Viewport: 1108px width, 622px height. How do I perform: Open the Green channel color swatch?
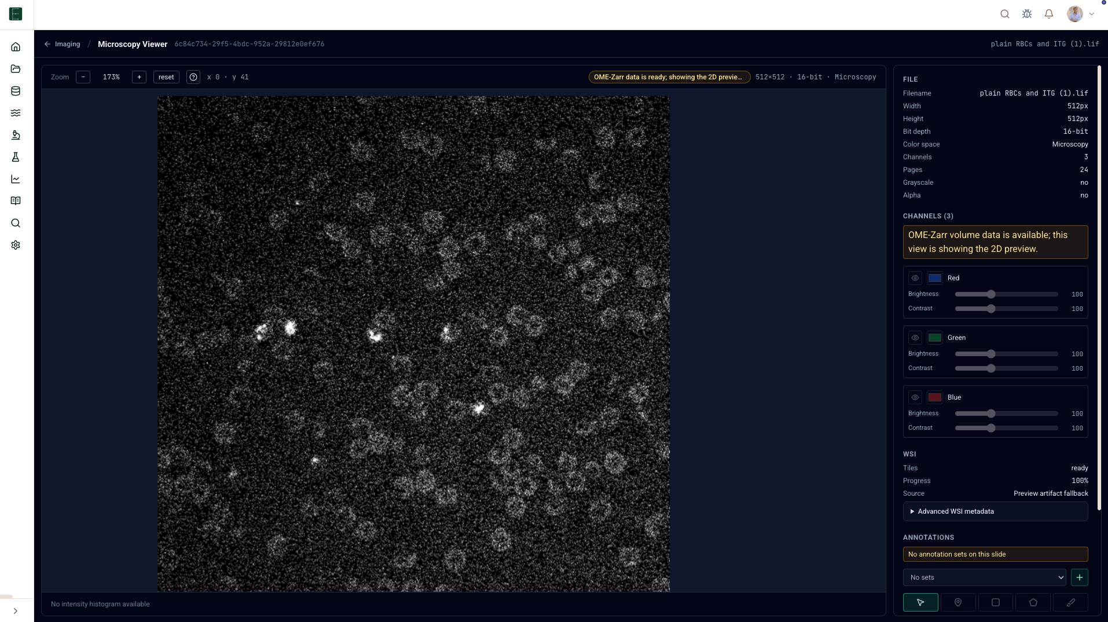(935, 338)
